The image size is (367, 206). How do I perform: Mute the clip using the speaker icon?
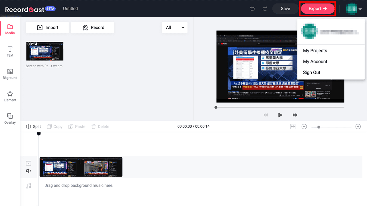pyautogui.click(x=28, y=171)
